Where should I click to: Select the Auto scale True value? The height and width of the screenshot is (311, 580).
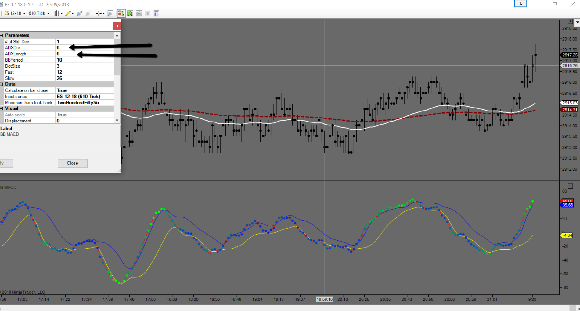85,115
